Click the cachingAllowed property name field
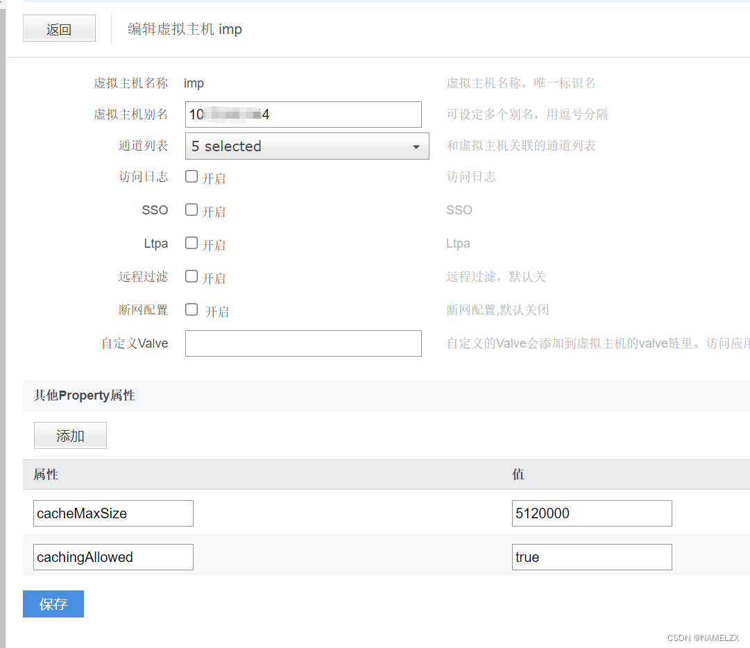 (113, 557)
